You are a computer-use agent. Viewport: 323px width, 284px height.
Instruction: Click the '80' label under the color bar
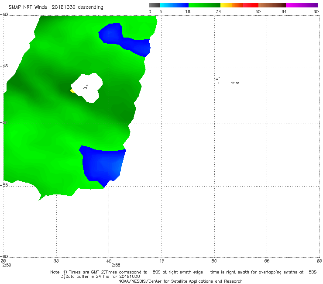pos(316,12)
